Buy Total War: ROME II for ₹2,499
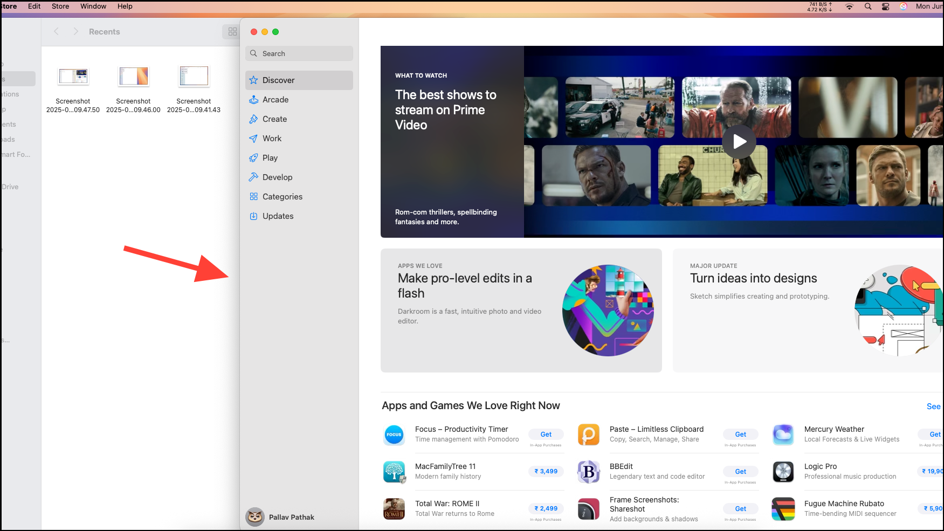The width and height of the screenshot is (944, 531). click(x=546, y=509)
